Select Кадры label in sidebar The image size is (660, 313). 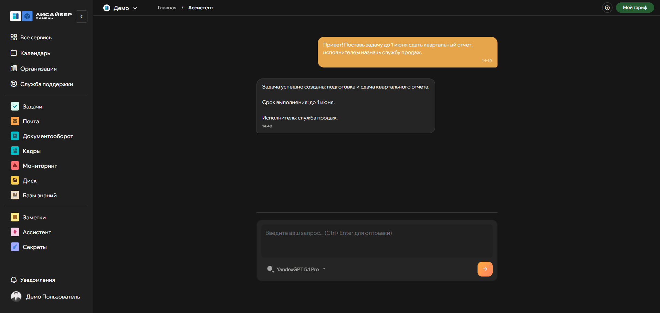[x=32, y=151]
